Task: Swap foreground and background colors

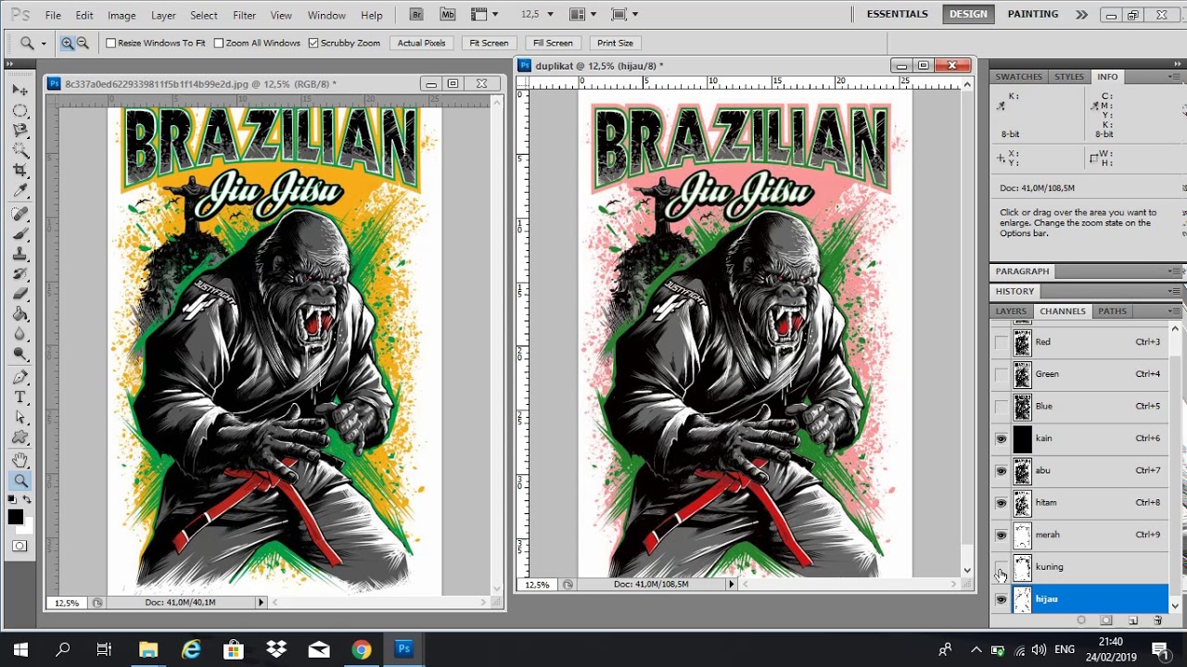Action: 27,500
